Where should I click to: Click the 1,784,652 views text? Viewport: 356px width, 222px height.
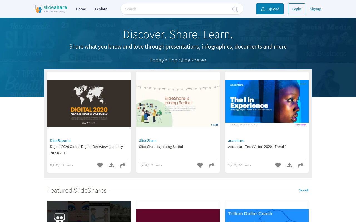tap(150, 165)
